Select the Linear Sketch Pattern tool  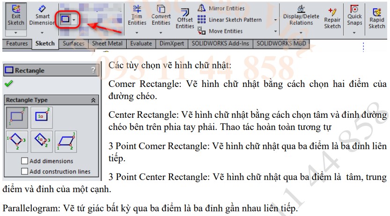click(229, 20)
